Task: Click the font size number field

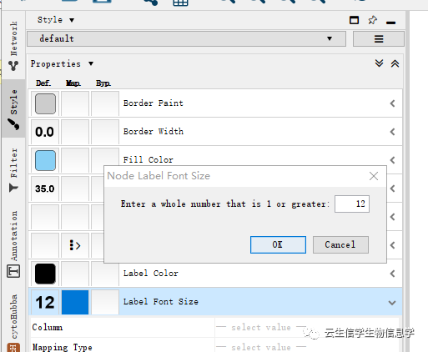Action: click(x=352, y=204)
